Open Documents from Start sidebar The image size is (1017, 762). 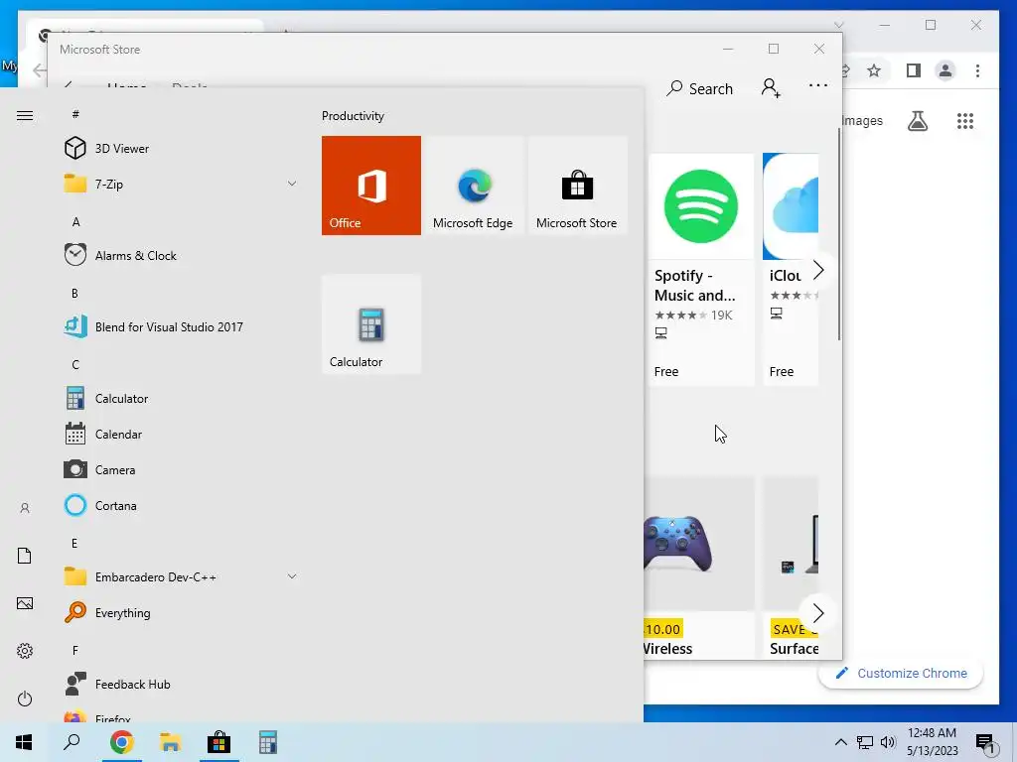point(25,556)
